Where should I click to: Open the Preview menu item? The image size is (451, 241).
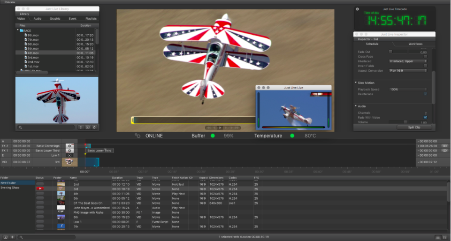click(x=10, y=2)
